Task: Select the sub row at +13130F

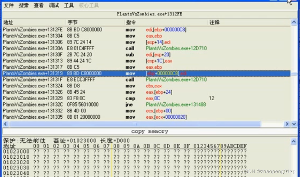Action: pos(146,54)
